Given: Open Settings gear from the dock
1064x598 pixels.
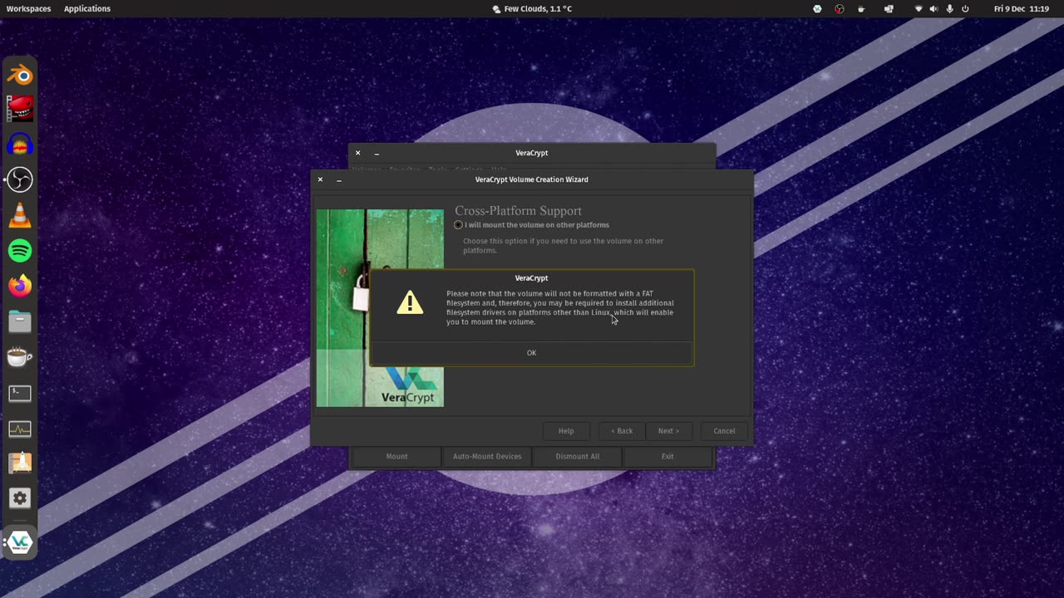Looking at the screenshot, I should [20, 498].
